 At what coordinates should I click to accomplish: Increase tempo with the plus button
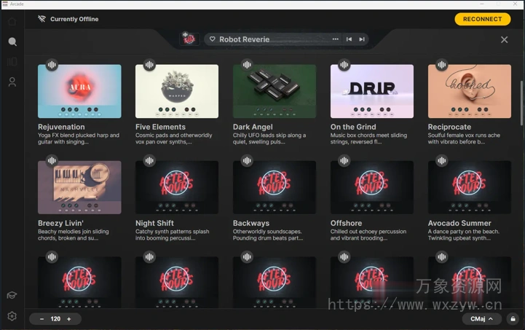[x=69, y=319]
